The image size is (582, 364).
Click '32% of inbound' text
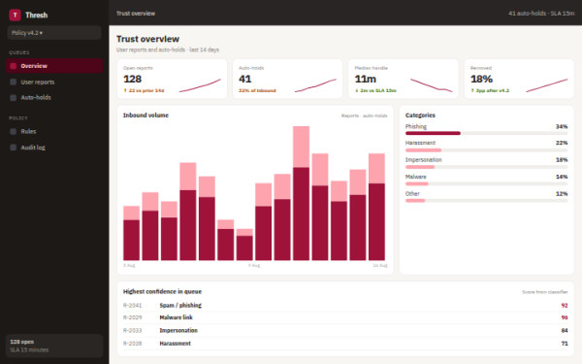tap(257, 90)
